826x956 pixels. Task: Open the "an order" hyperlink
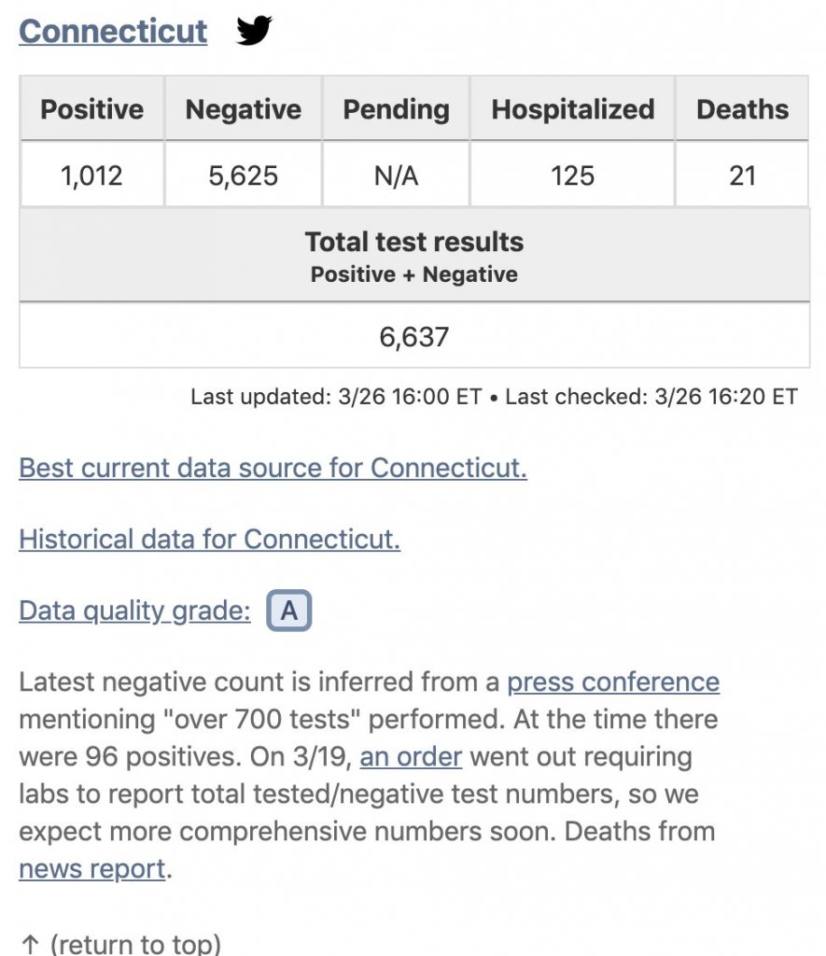click(411, 756)
